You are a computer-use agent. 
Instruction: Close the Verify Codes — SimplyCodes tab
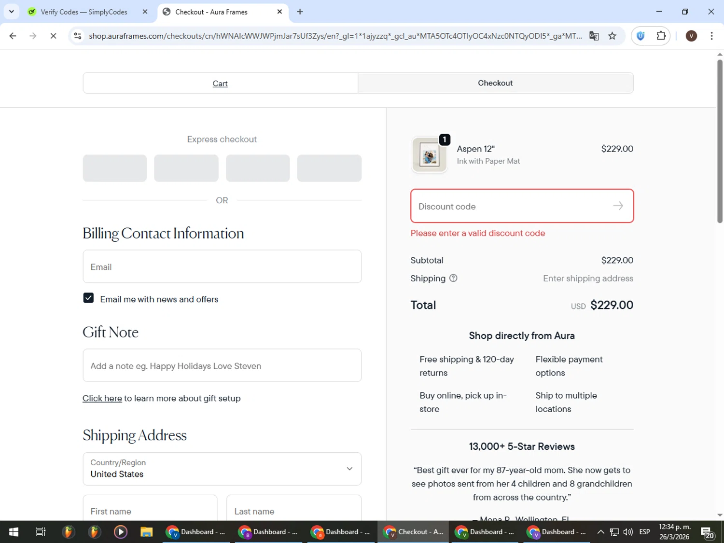(x=145, y=12)
